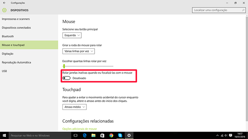Open the Windows Store taskbar icon
The image size is (248, 139).
pos(102,135)
